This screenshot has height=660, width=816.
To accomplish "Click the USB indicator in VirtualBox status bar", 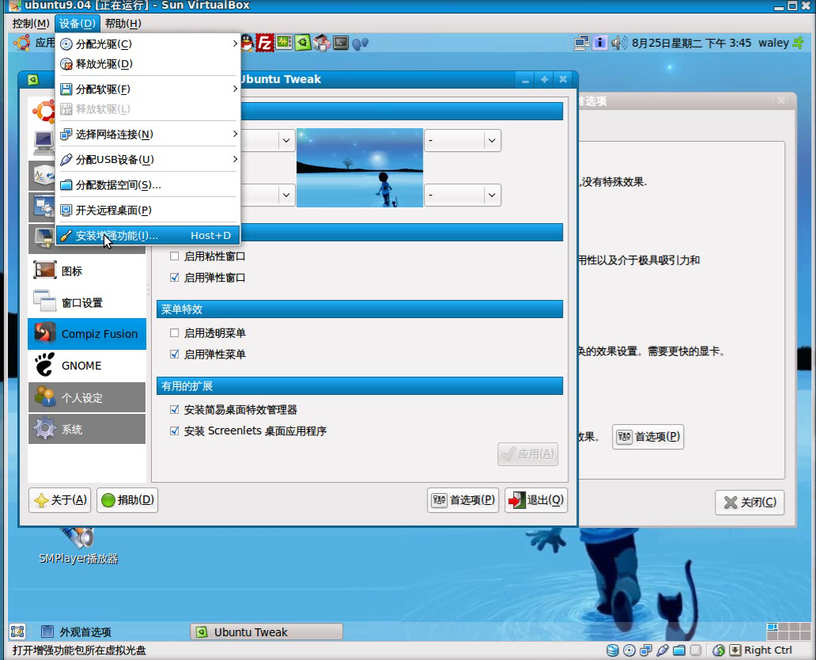I will coord(663,650).
